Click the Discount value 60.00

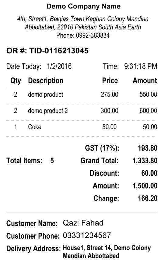[149, 173]
